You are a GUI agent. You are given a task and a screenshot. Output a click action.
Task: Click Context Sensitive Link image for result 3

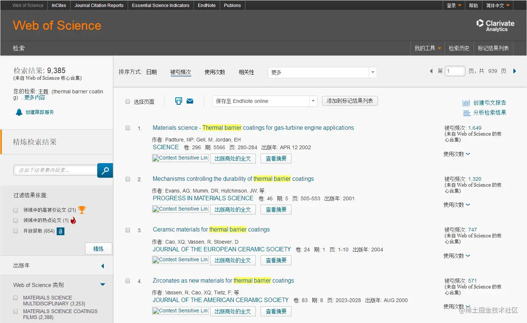click(x=180, y=260)
